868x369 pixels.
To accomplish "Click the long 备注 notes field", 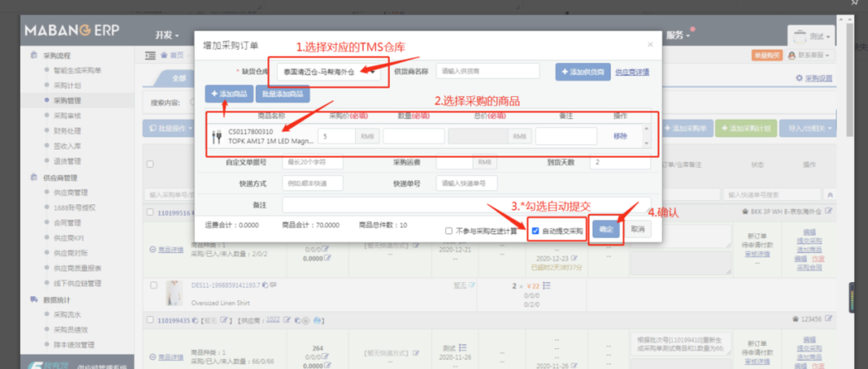I will point(467,204).
